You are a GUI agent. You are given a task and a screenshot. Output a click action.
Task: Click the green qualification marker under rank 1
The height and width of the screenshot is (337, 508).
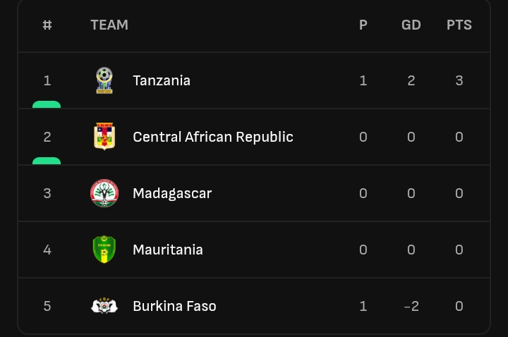click(47, 104)
